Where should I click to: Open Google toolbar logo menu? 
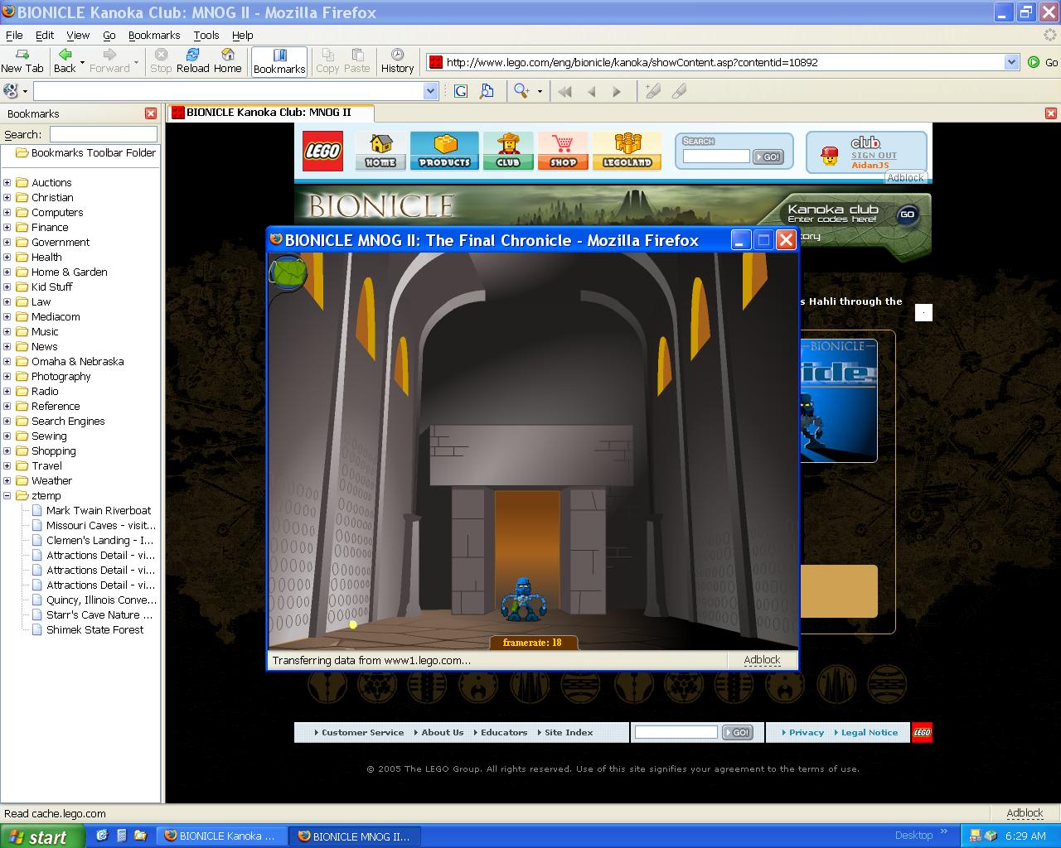pyautogui.click(x=15, y=91)
